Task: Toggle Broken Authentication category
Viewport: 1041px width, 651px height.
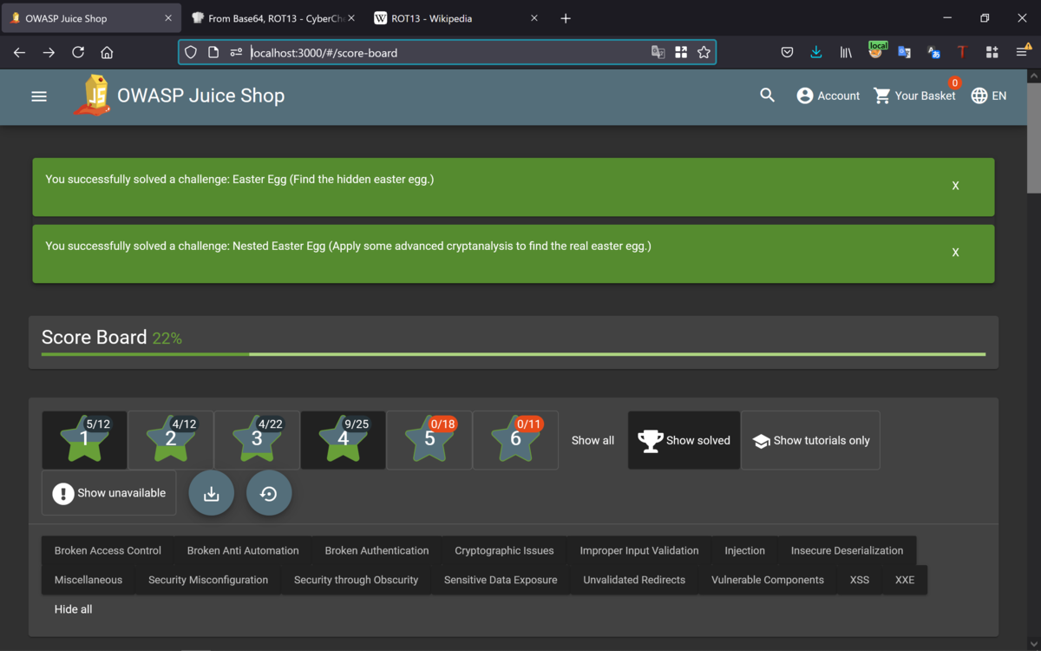Action: pos(376,550)
